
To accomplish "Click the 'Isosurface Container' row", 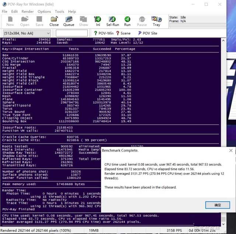I will pos(67,90).
